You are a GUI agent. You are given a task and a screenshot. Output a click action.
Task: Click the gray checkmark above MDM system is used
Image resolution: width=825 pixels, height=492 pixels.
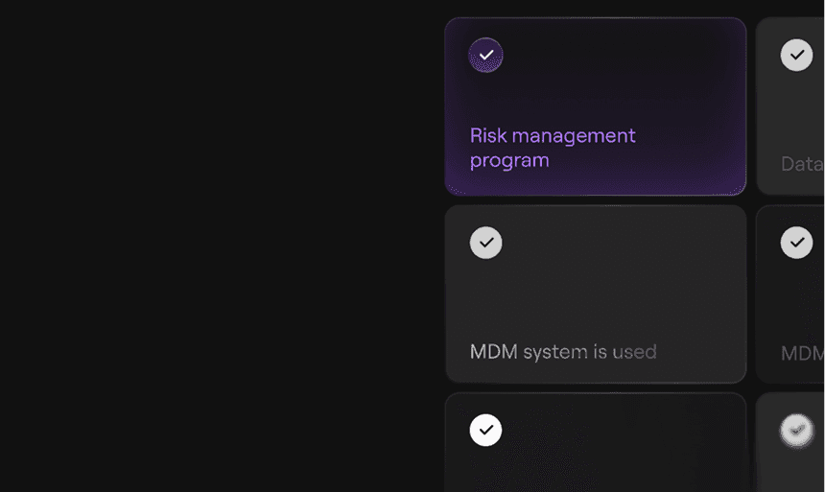pyautogui.click(x=485, y=243)
